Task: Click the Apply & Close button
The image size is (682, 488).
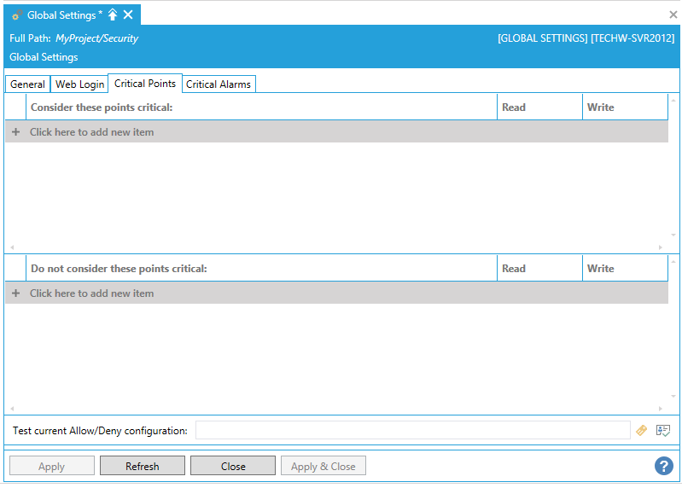Action: tap(324, 466)
